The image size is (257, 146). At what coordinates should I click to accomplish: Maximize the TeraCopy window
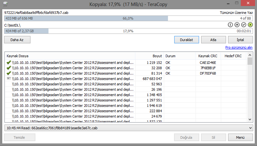tap(237, 3)
